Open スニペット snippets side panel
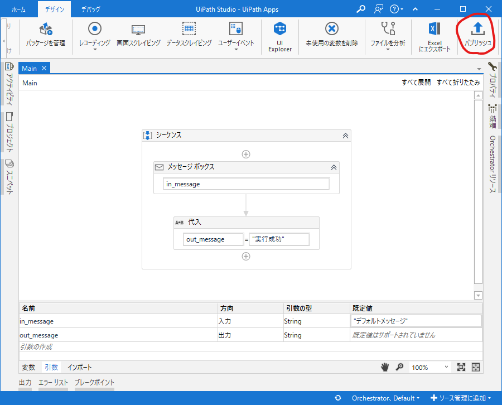Screen dimensions: 502x405 click(9, 177)
